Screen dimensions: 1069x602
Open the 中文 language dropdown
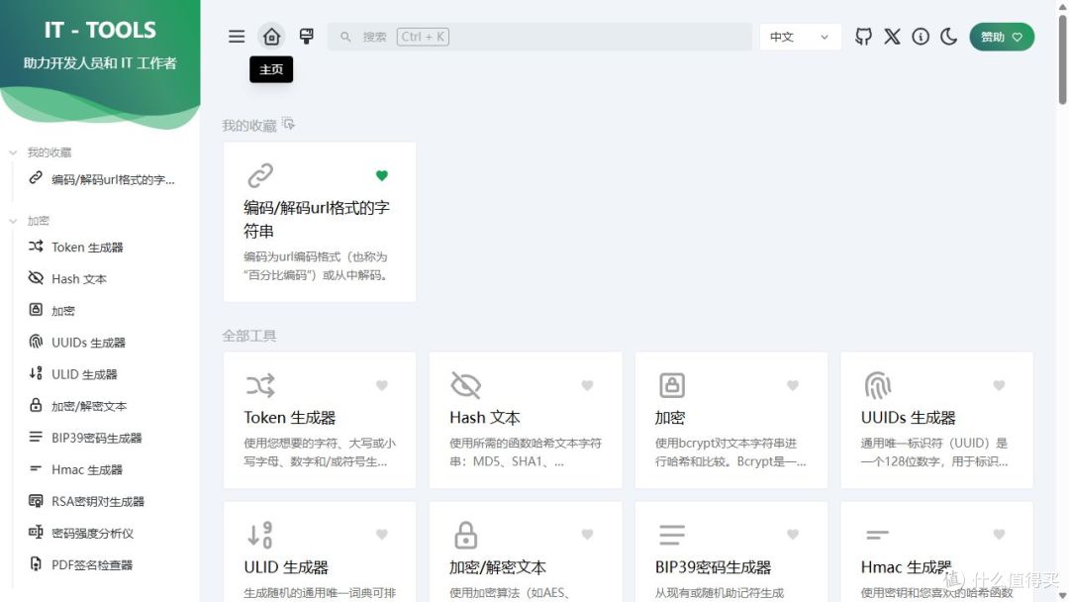(x=800, y=37)
